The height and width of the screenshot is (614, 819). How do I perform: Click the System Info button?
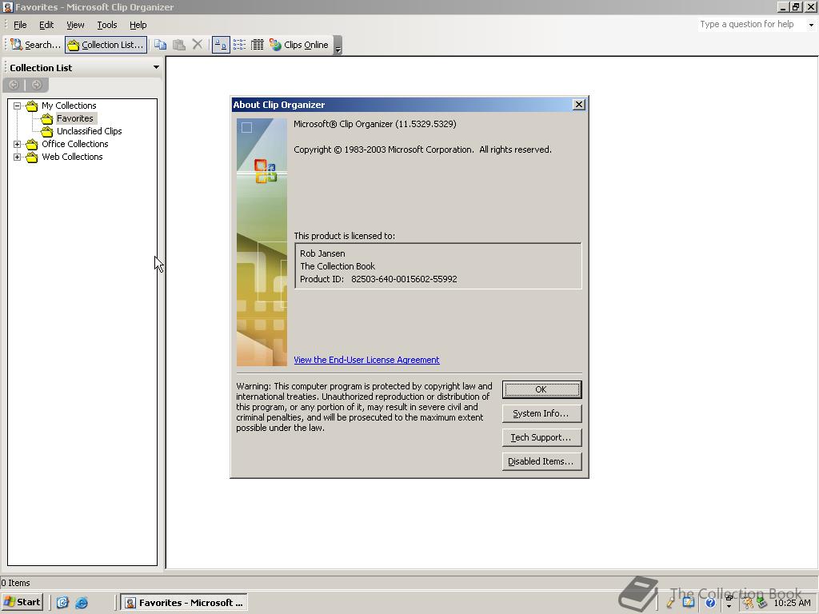pos(541,413)
